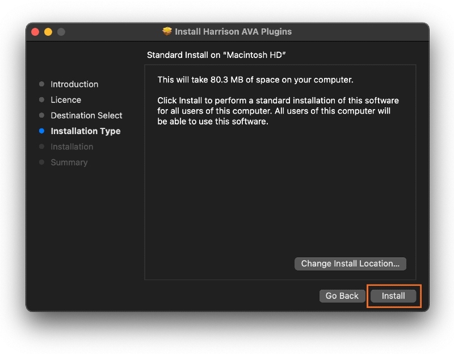Click the package icon in title bar

tap(167, 32)
